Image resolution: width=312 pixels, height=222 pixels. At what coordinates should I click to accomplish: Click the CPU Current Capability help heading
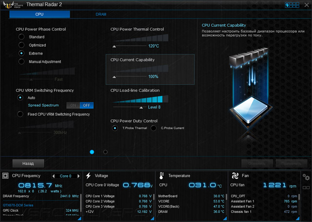click(224, 25)
